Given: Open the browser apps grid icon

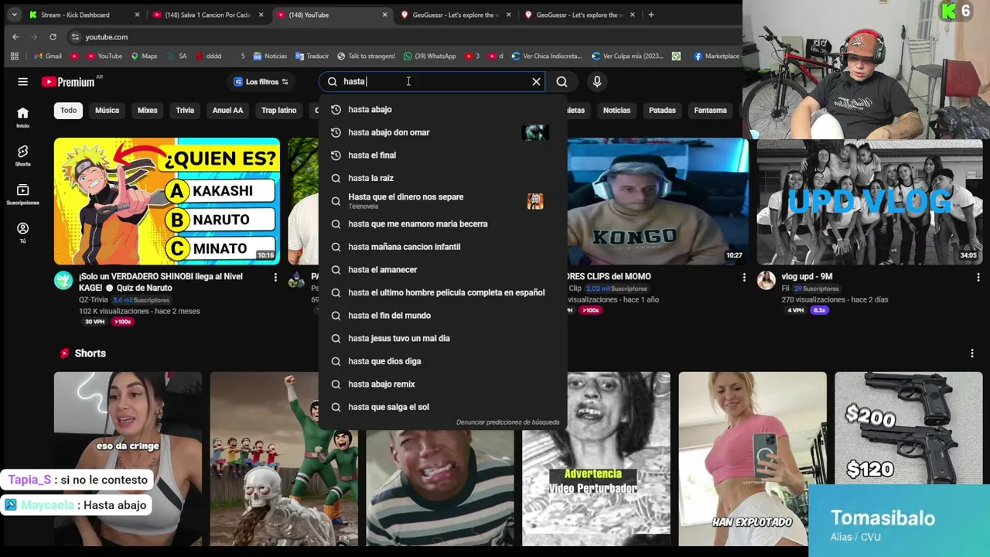Looking at the screenshot, I should pyautogui.click(x=14, y=56).
